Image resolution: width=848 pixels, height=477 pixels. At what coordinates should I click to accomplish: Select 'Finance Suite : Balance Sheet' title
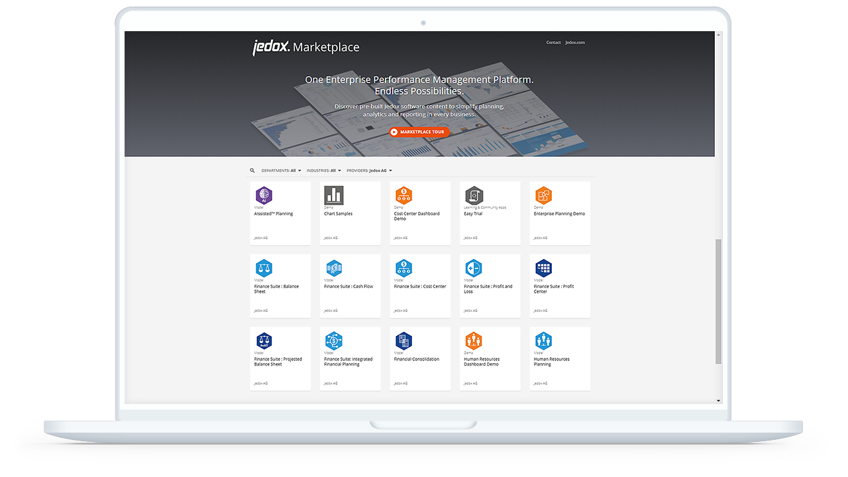[x=277, y=289]
